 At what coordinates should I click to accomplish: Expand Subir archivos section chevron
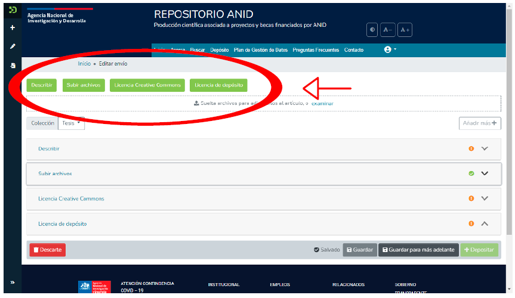pyautogui.click(x=485, y=173)
